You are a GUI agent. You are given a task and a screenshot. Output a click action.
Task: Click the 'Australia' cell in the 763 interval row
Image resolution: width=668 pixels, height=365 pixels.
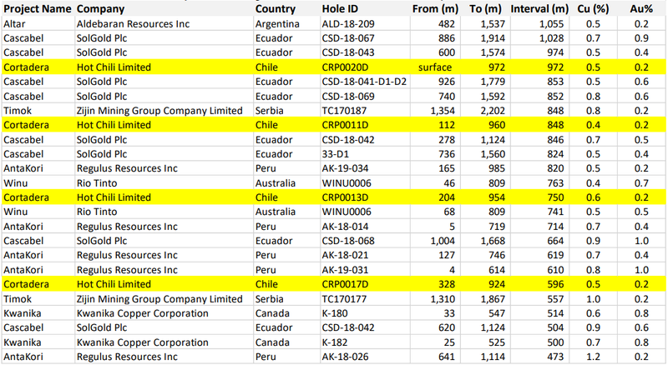pyautogui.click(x=276, y=183)
